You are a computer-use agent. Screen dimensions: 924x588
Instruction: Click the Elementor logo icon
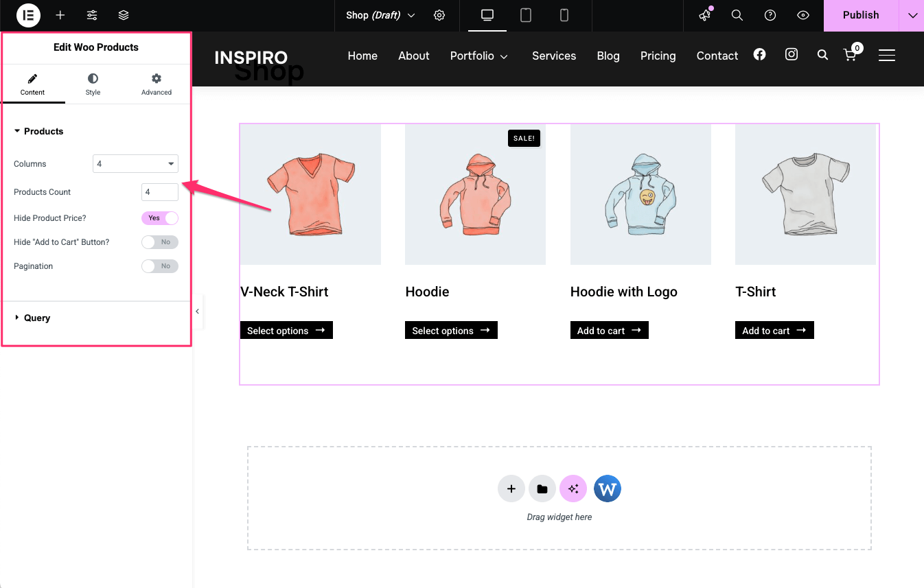point(28,15)
